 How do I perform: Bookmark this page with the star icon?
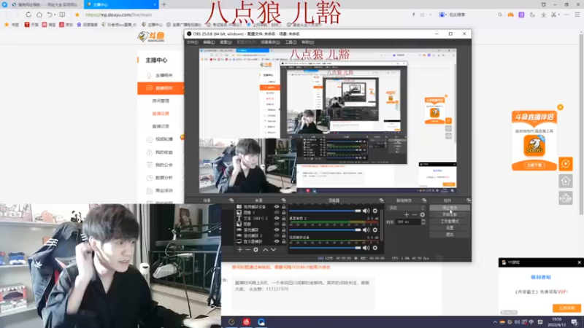point(77,15)
